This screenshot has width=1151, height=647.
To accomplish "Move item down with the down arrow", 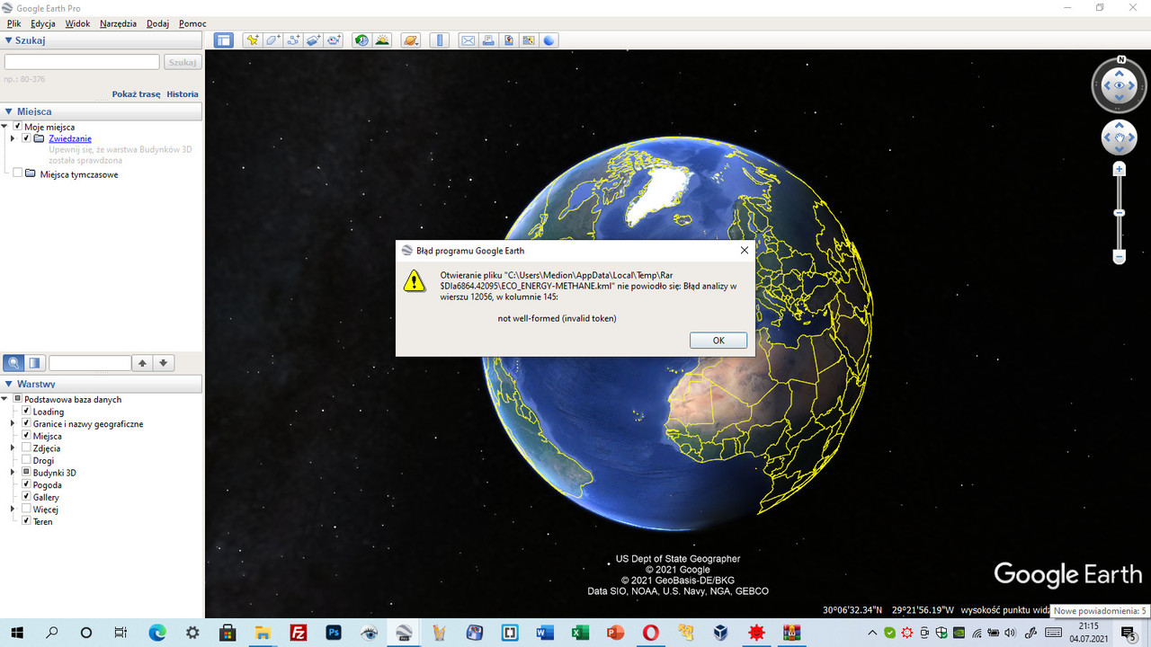I will point(164,363).
